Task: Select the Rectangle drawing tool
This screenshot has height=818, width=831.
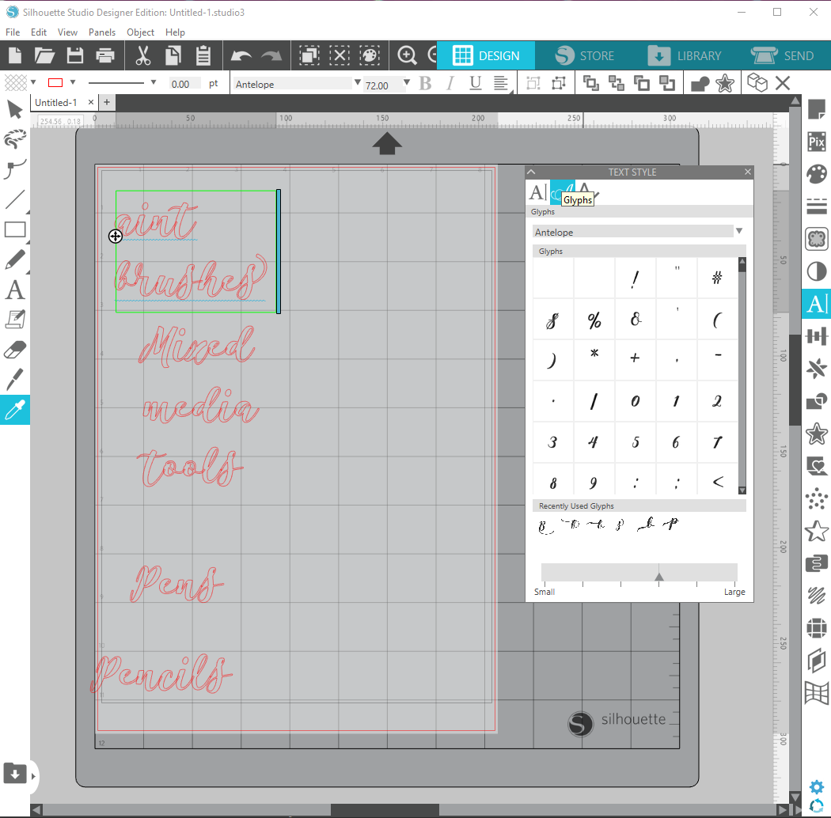Action: [x=14, y=229]
